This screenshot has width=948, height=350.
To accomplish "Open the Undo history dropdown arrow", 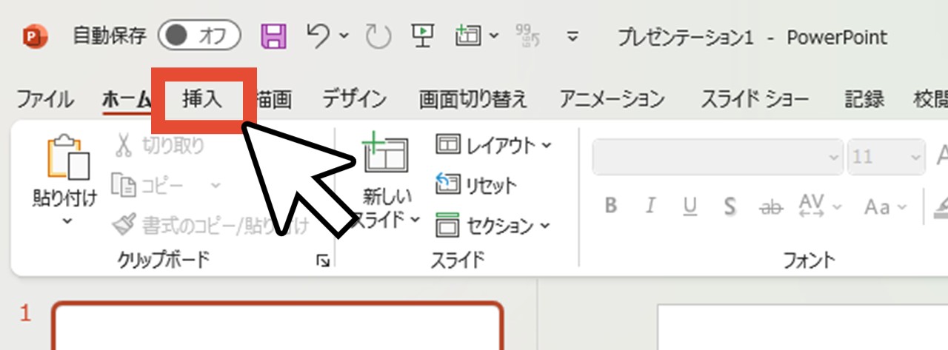I will tap(344, 36).
